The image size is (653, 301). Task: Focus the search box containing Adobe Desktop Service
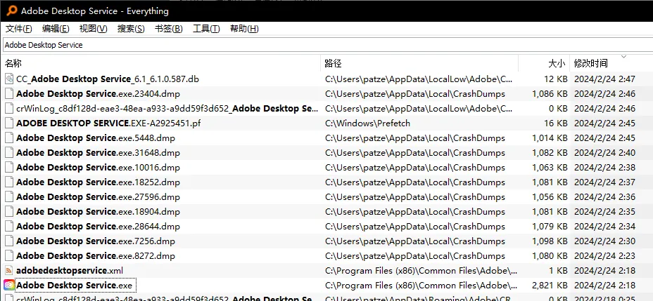coord(326,45)
